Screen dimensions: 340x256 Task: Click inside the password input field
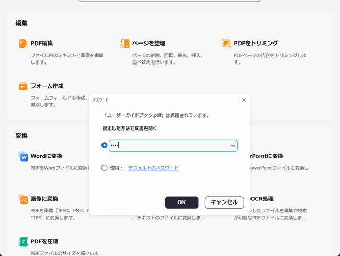(x=173, y=145)
